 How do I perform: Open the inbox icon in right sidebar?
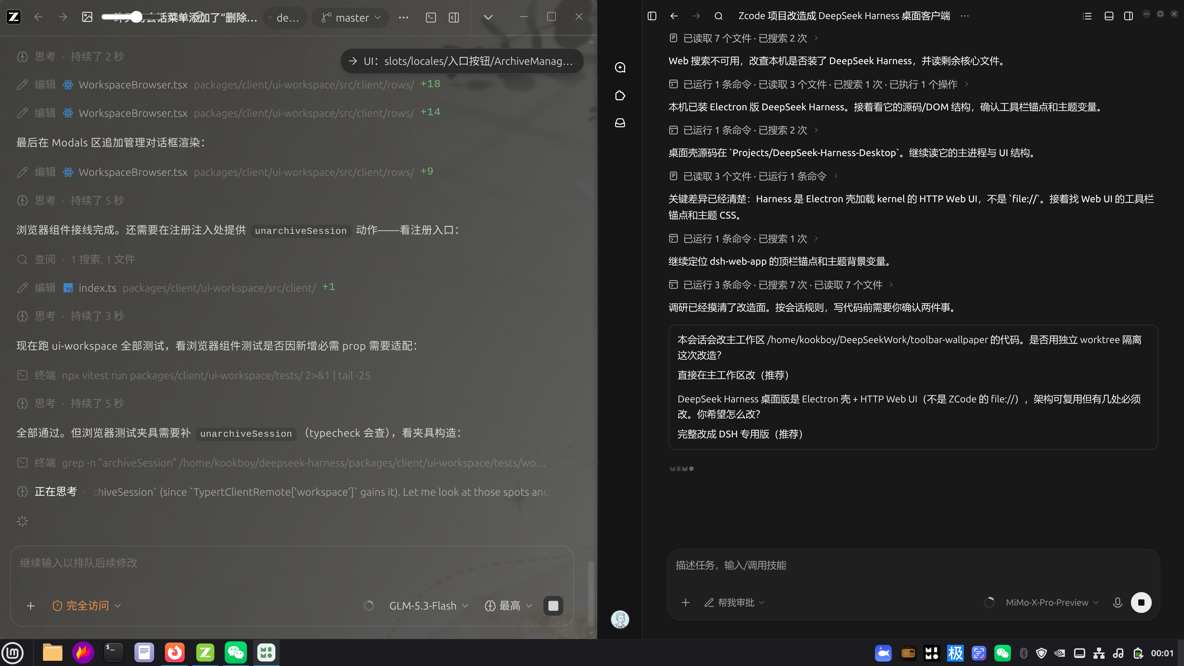tap(620, 123)
